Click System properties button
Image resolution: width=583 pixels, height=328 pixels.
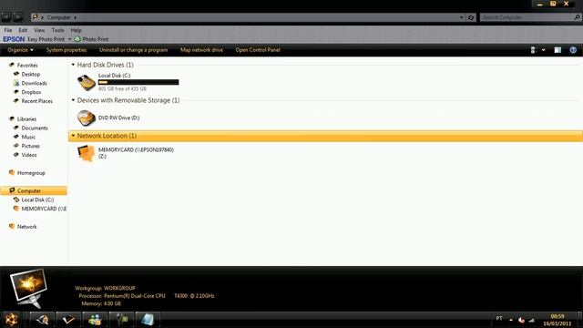pos(66,50)
